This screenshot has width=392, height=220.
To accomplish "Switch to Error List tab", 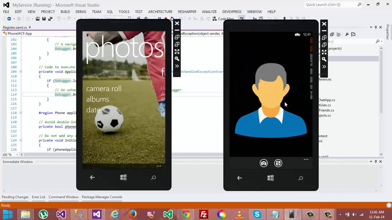I will click(38, 197).
